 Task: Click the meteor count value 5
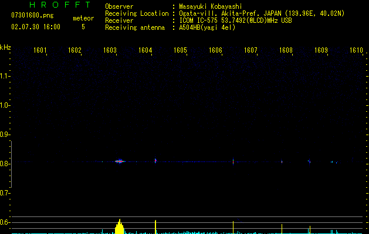83,27
